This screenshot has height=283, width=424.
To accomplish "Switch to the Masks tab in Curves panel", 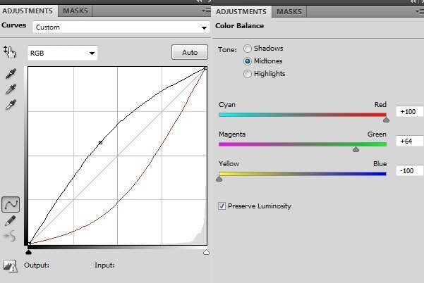I will 75,11.
